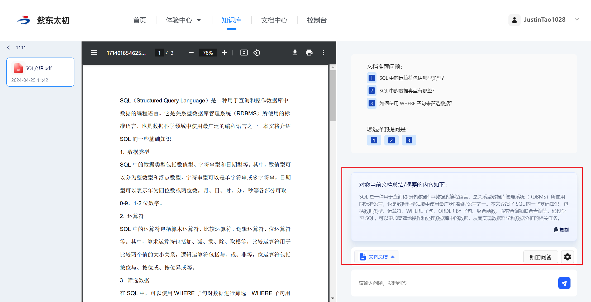Viewport: 591px width, 302px height.
Task: Expand the account dropdown chevron
Action: pyautogui.click(x=577, y=19)
